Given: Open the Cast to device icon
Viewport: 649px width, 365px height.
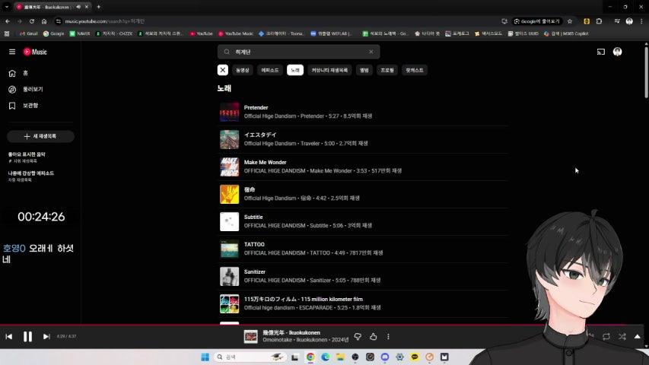Looking at the screenshot, I should pos(600,52).
